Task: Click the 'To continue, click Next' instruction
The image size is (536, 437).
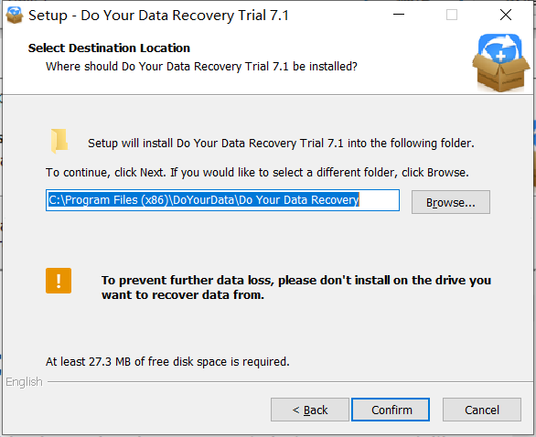Action: pos(257,173)
